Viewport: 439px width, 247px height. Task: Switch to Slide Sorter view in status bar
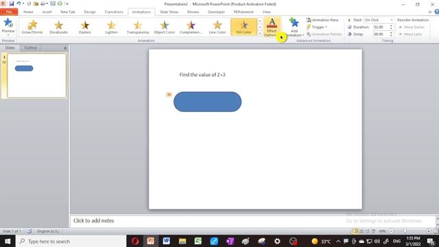[x=361, y=231]
